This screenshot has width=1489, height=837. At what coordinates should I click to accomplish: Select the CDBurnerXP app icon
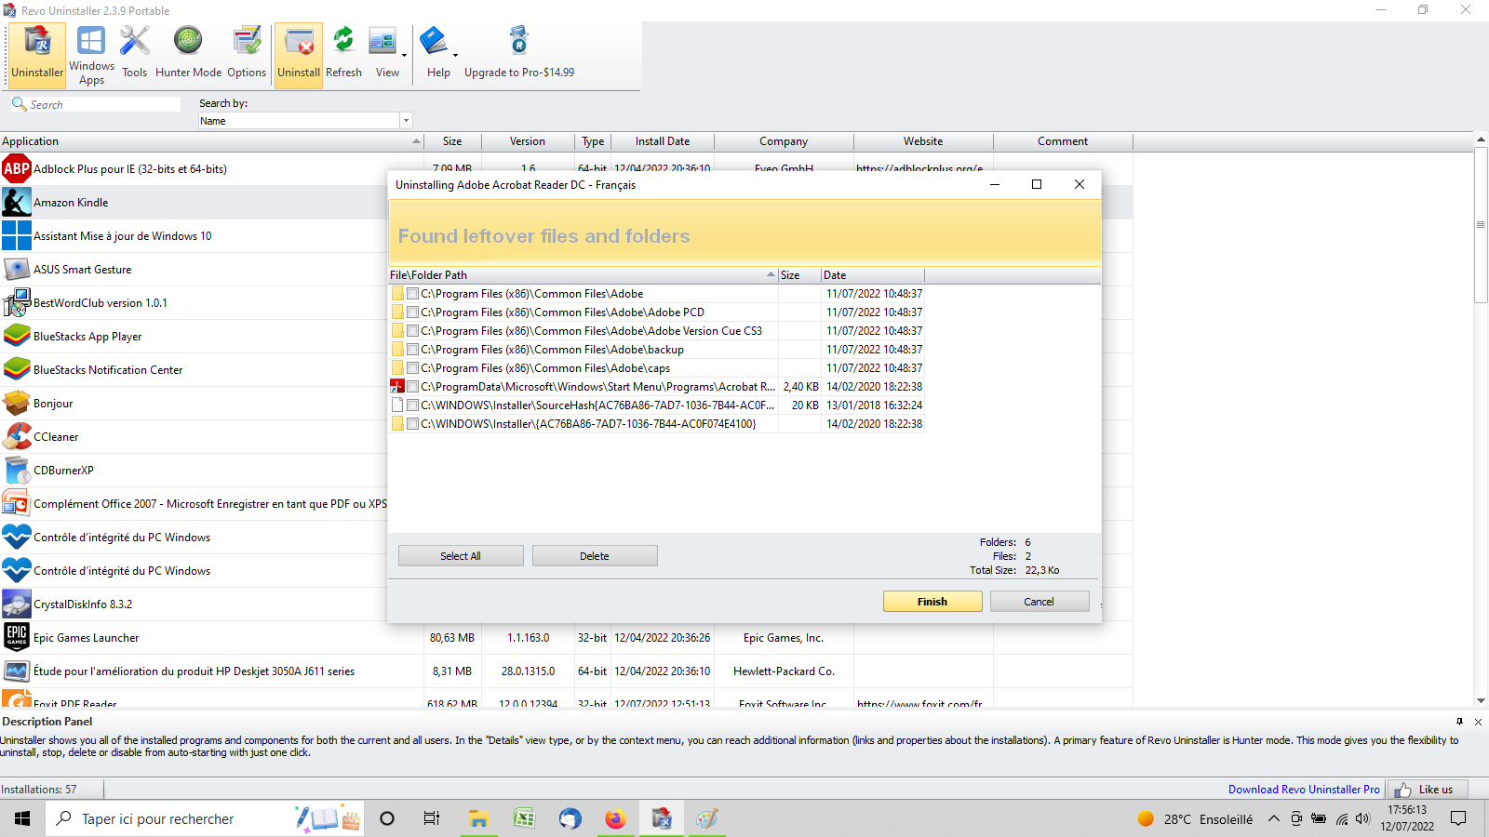click(x=17, y=471)
